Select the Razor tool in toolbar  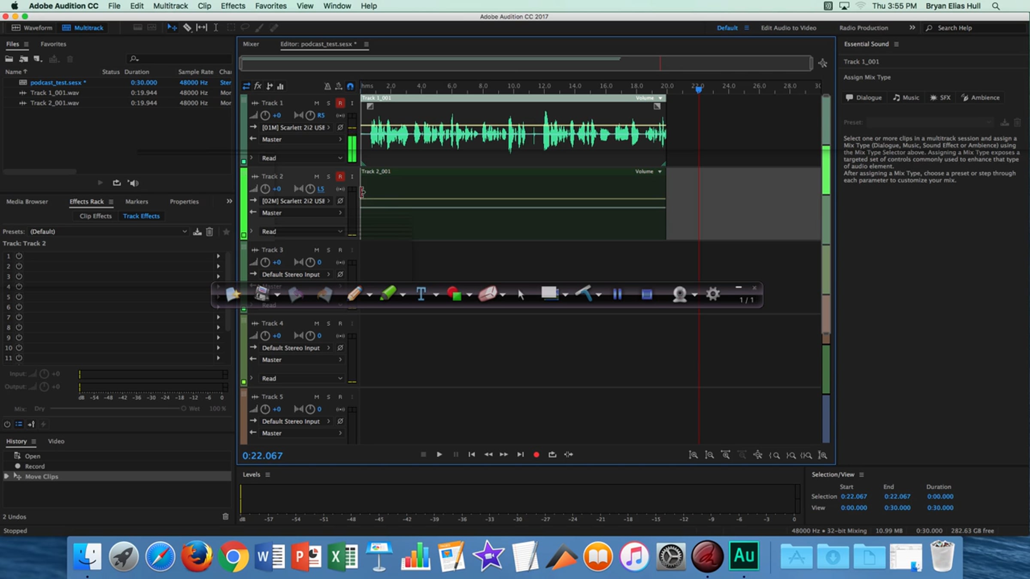click(x=187, y=27)
